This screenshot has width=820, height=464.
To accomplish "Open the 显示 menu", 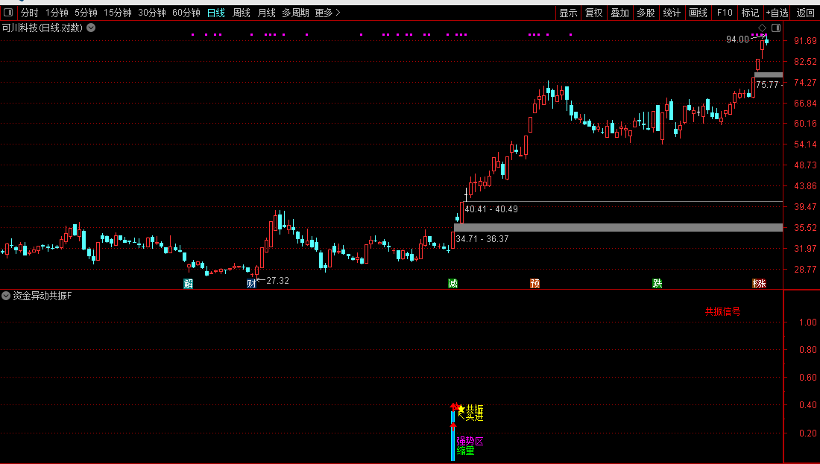I will click(569, 13).
